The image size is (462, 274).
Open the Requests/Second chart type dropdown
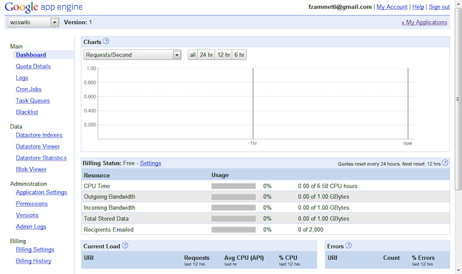point(132,55)
